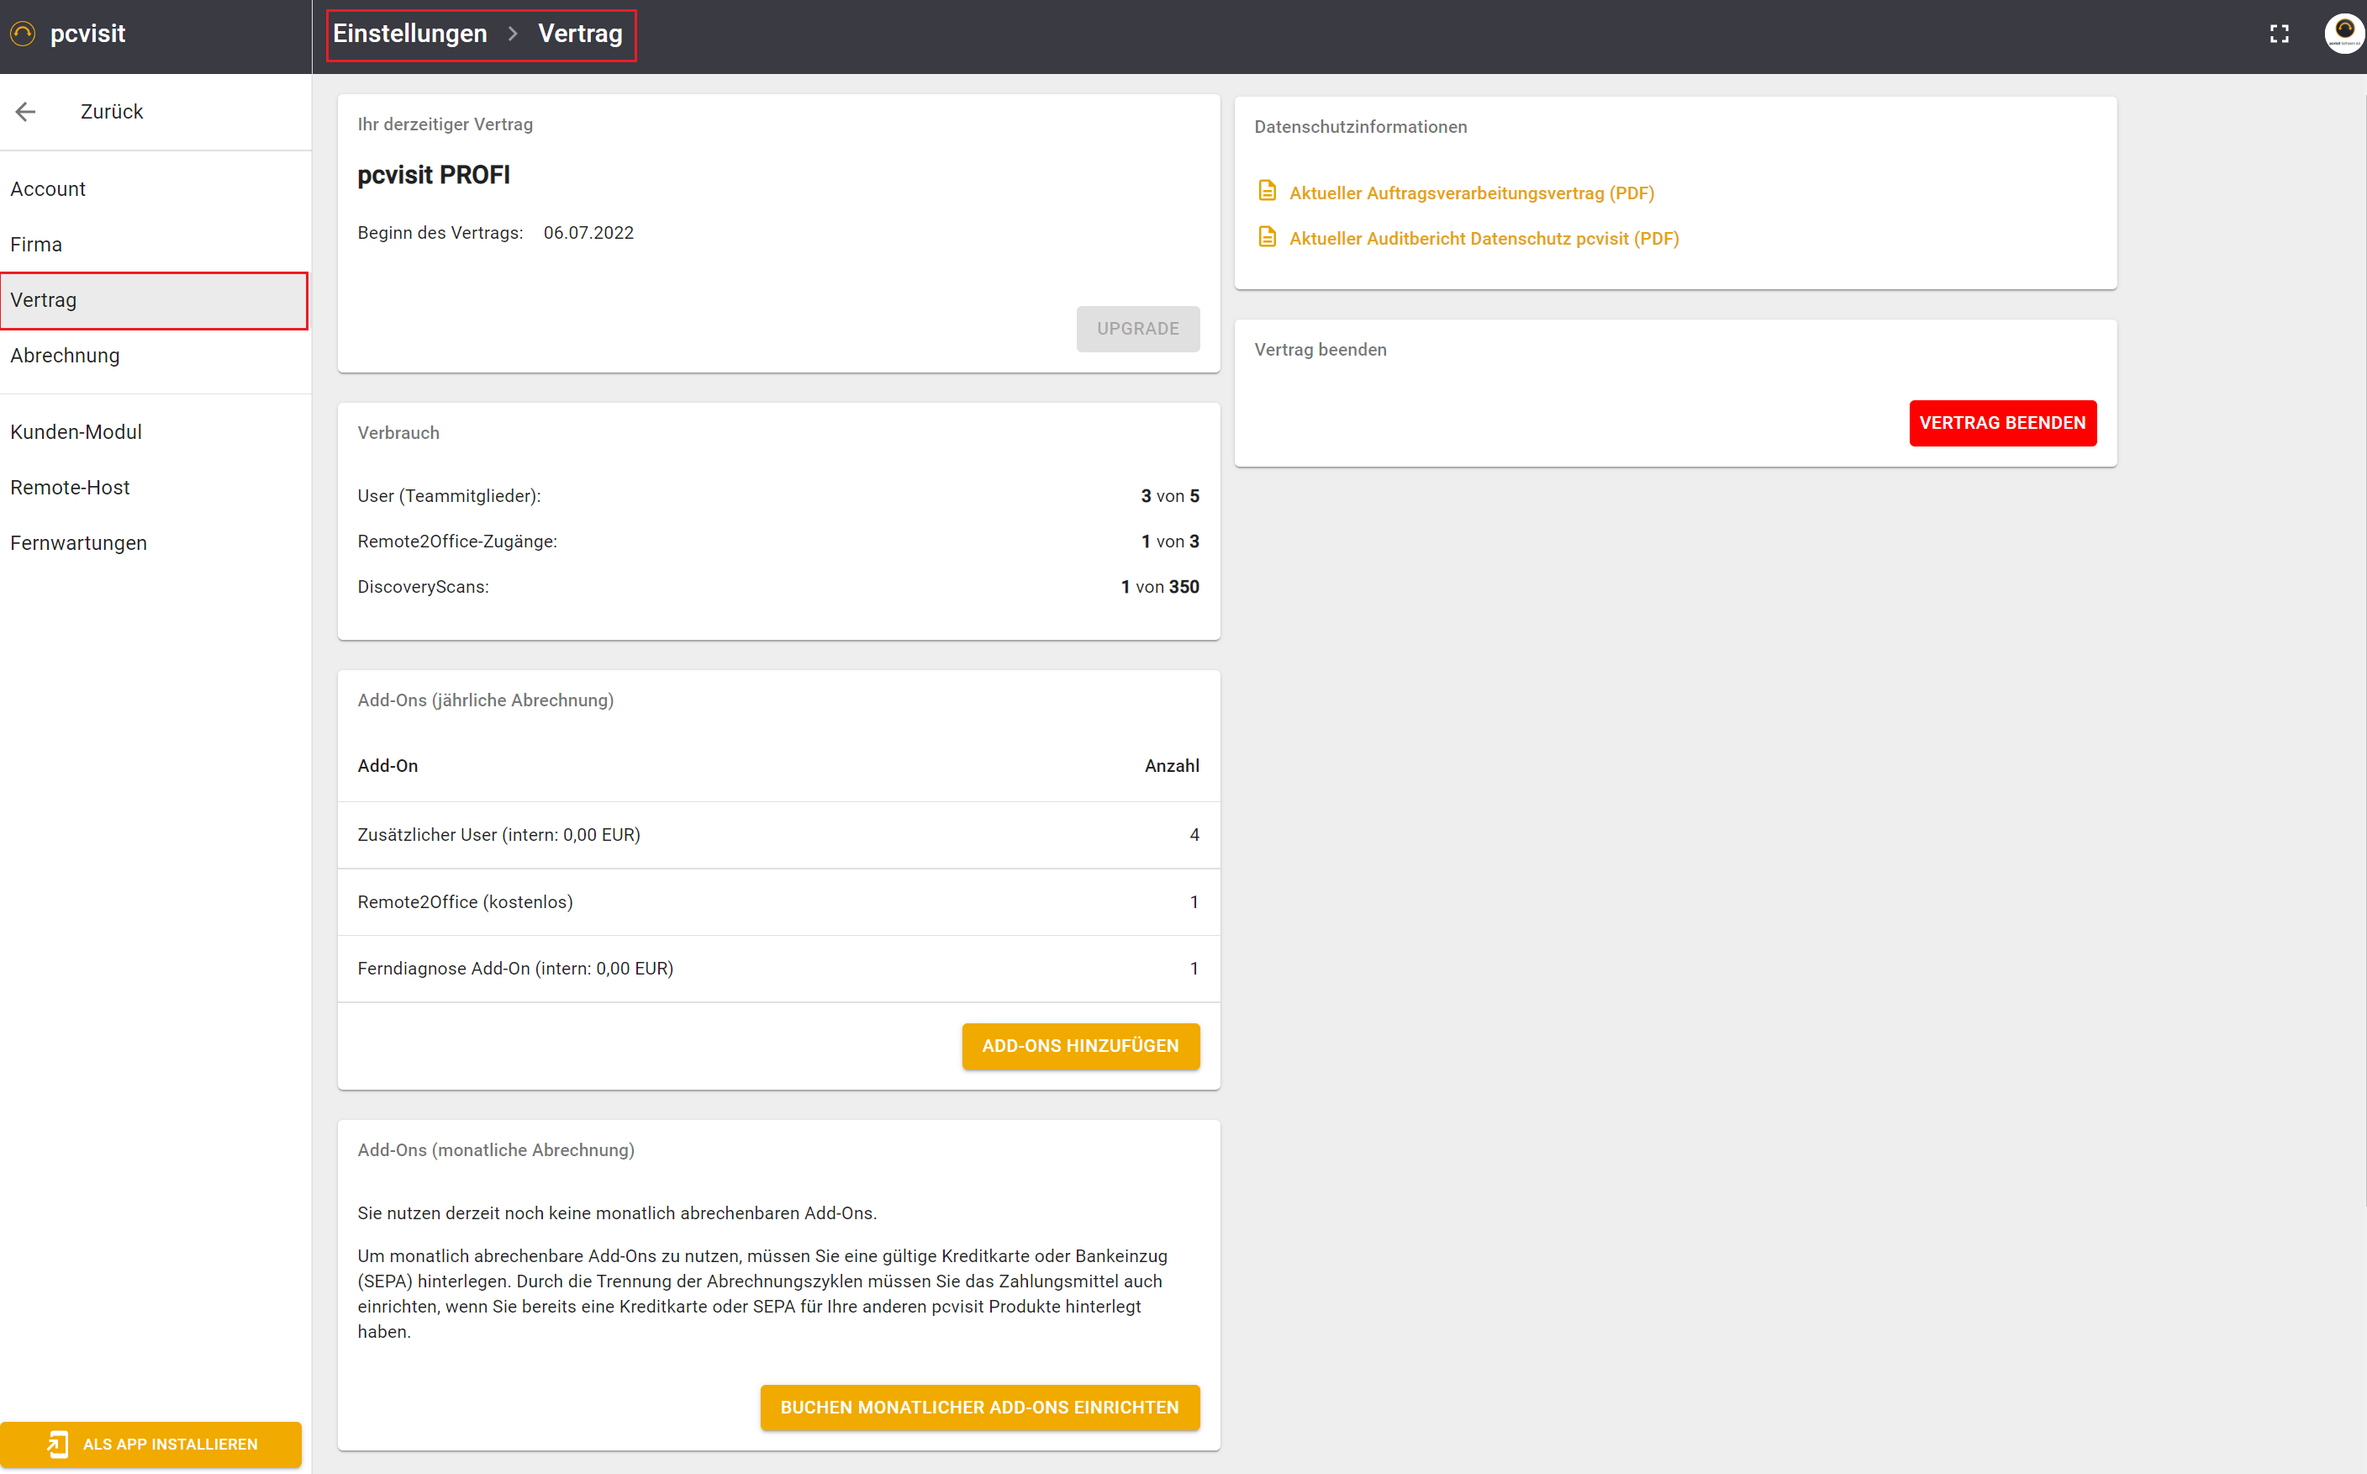Click the breadcrumb chevron separator
The image size is (2367, 1474).
click(x=513, y=34)
